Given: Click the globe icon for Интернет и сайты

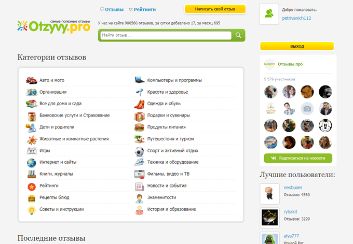Looking at the screenshot, I should coord(32,163).
